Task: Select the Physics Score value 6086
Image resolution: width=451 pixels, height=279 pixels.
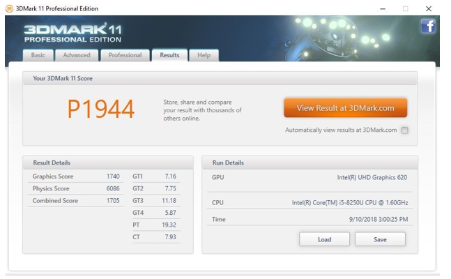Action: point(113,188)
